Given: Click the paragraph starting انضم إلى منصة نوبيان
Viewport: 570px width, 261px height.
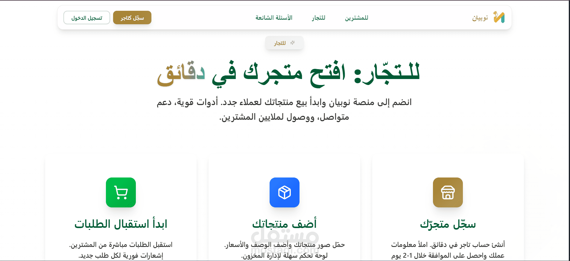Looking at the screenshot, I should (284, 109).
